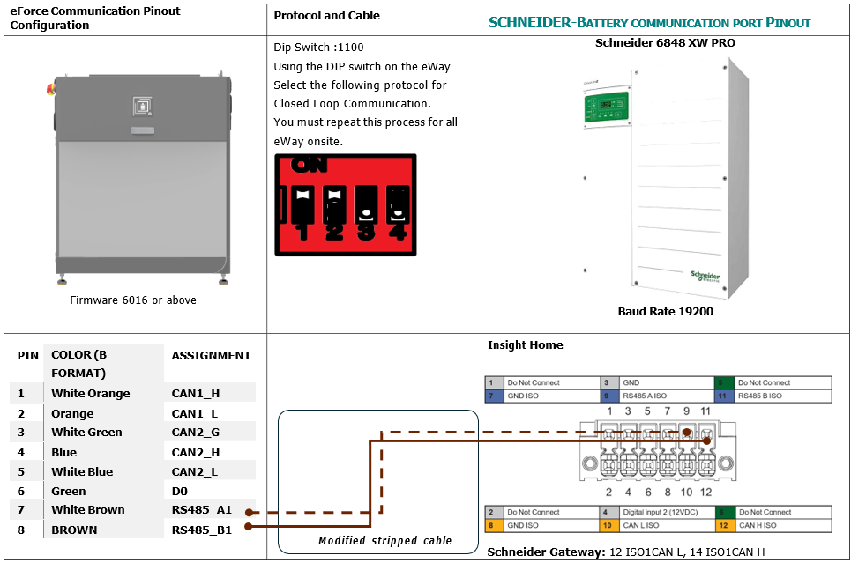Click the Schneider-Battery Communication Port Pinout title
Image resolution: width=851 pixels, height=563 pixels.
click(x=649, y=22)
